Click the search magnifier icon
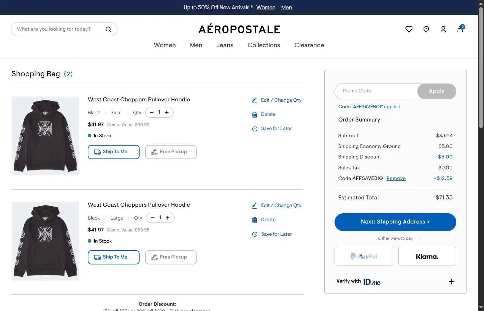 108,29
